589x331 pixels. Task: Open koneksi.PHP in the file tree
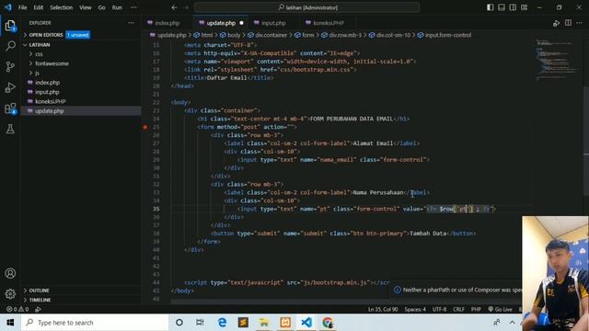(81, 101)
